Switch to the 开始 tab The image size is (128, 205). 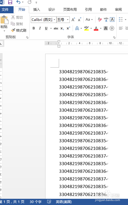[22, 10]
